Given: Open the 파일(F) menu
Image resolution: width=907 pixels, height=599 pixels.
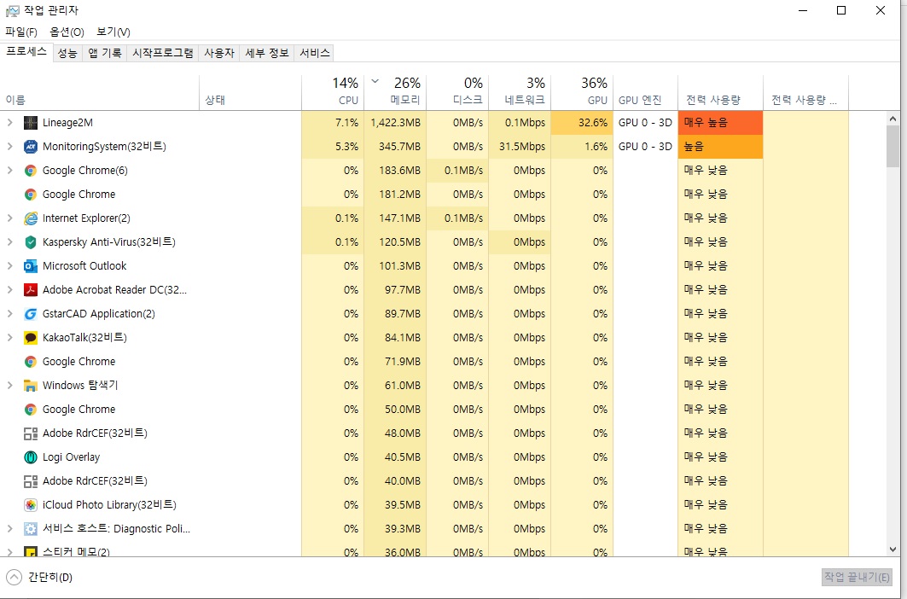Looking at the screenshot, I should (x=21, y=32).
